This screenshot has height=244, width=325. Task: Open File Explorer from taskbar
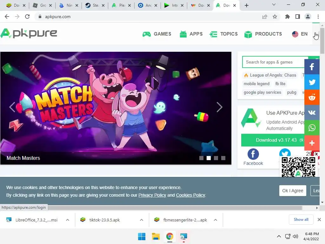156,236
